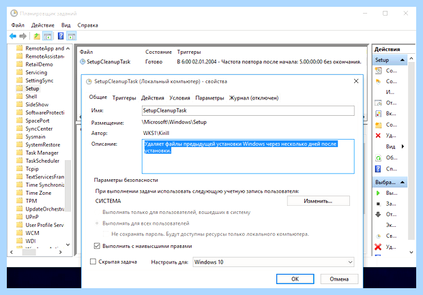
Task: Click the tree pane vertical scrollbar thumb
Action: (x=68, y=186)
